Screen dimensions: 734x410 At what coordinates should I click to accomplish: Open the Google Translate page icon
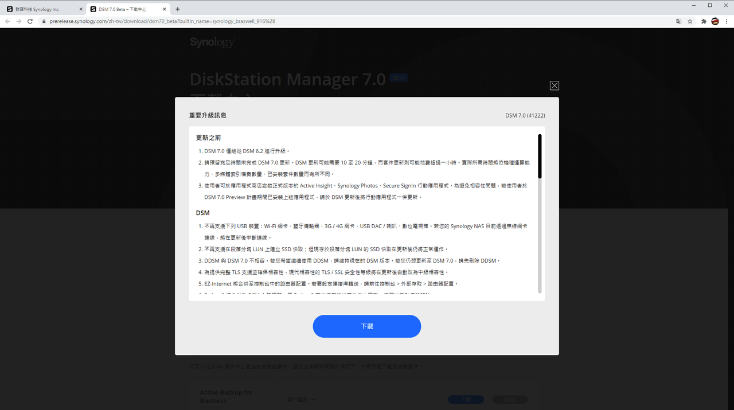[679, 21]
